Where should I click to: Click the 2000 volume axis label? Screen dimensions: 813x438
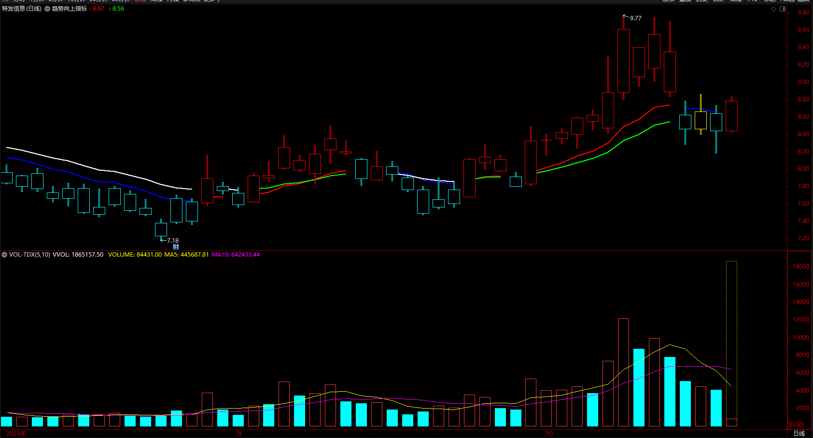coord(802,408)
